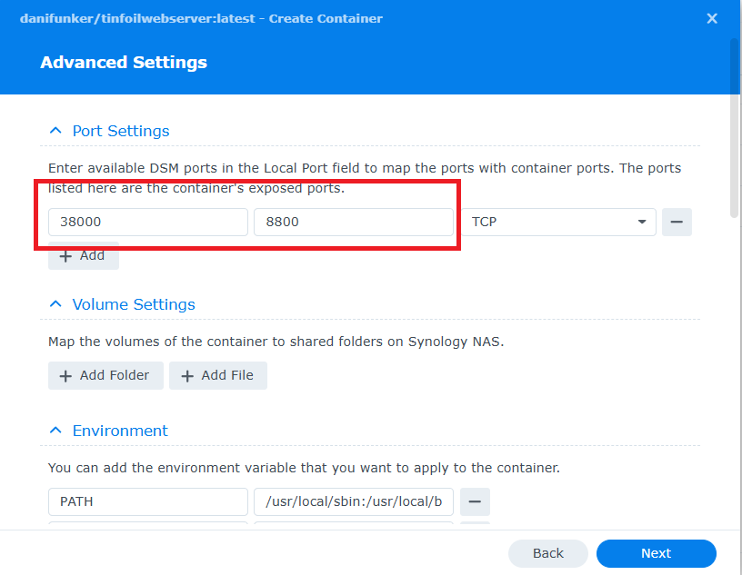Add a new port mapping row
The height and width of the screenshot is (575, 742).
83,255
